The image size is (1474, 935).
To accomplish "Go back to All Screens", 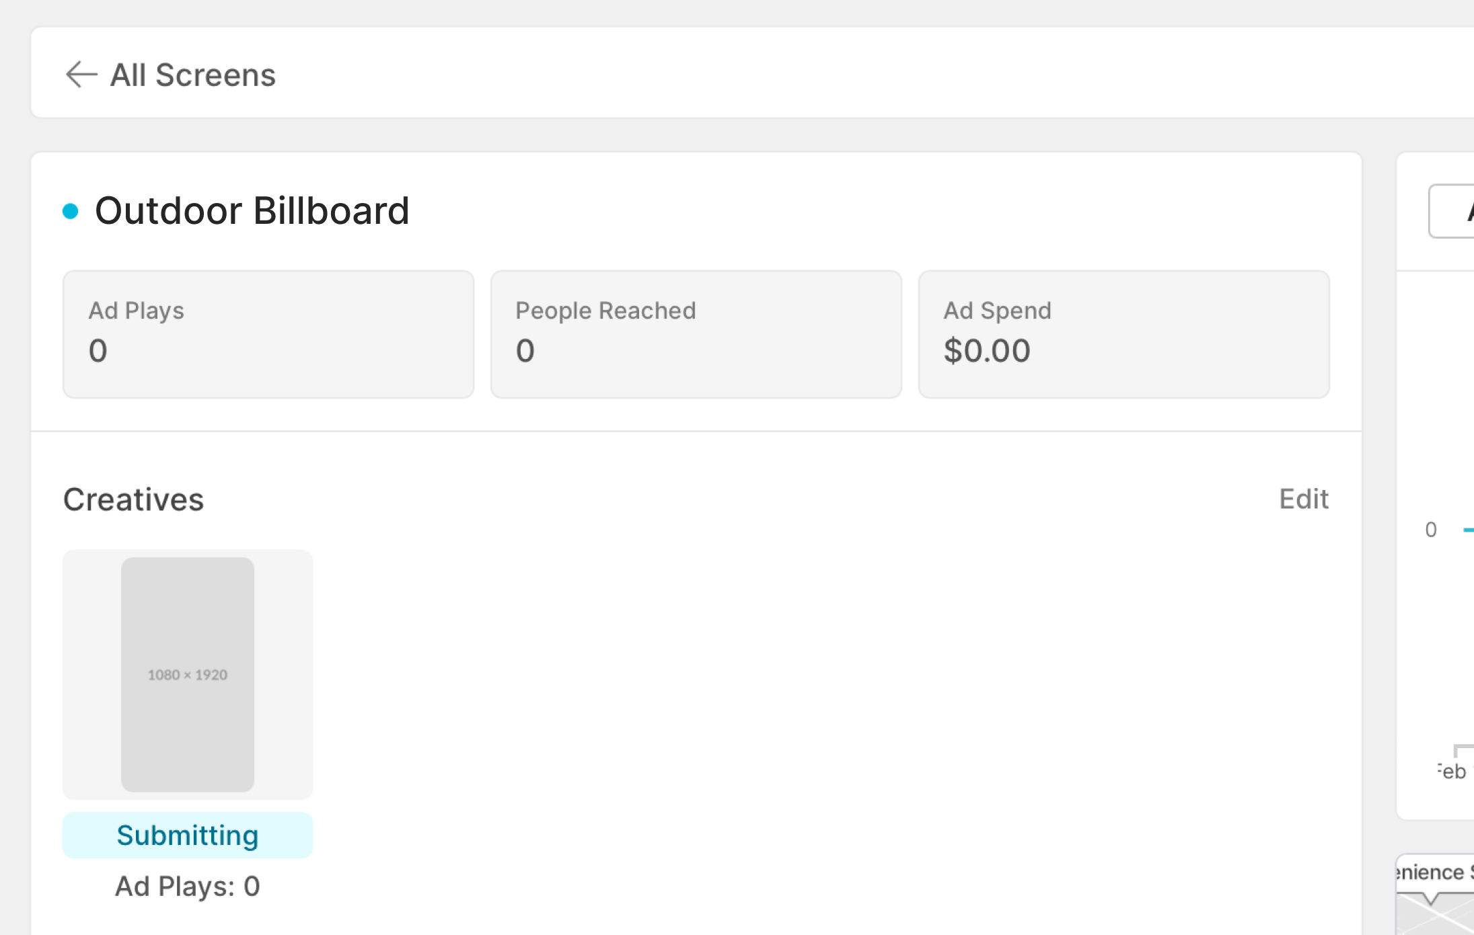I will click(x=193, y=75).
